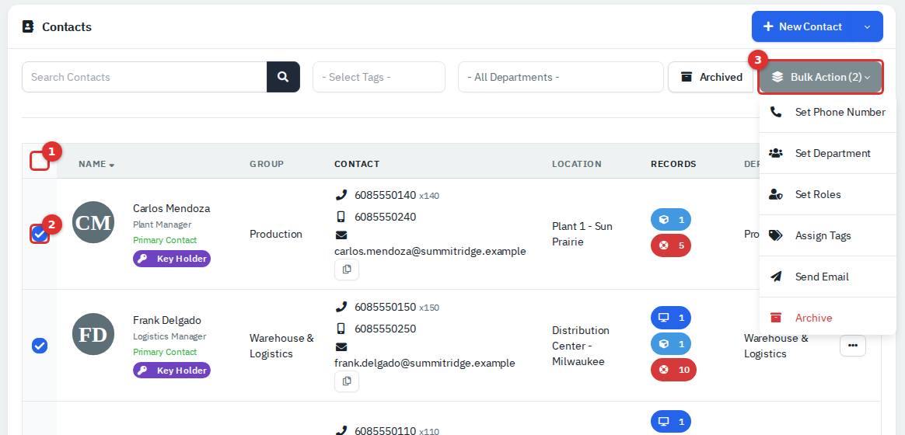
Task: Open the All Departments dropdown
Action: (561, 77)
